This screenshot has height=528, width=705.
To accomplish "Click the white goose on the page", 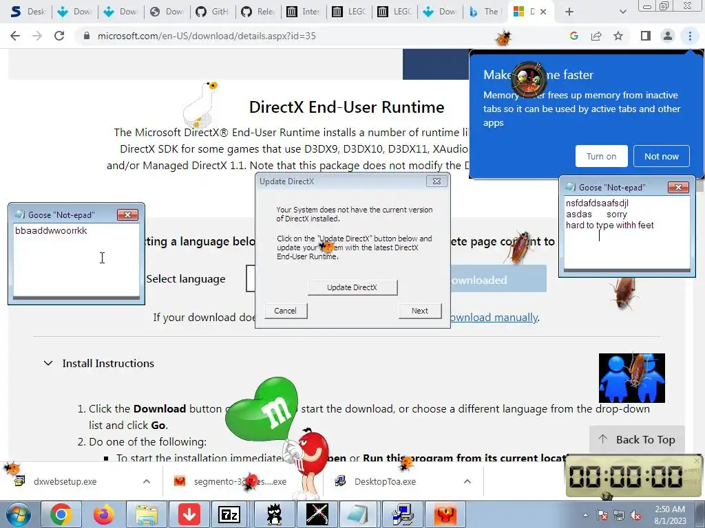I will (x=200, y=104).
